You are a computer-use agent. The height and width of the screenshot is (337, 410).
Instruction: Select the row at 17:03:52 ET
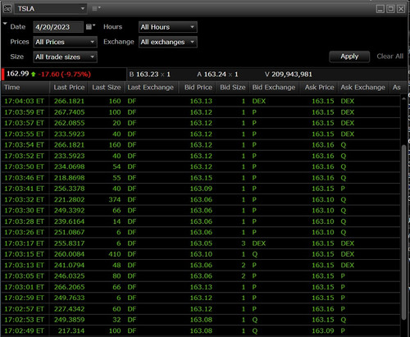(x=201, y=156)
